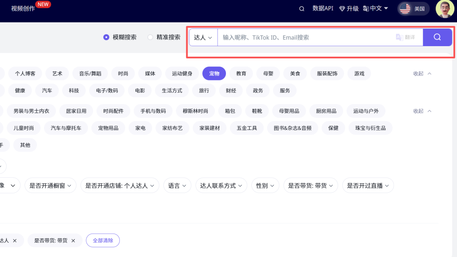Open search from top navigation magnifier
The height and width of the screenshot is (257, 457).
[302, 8]
